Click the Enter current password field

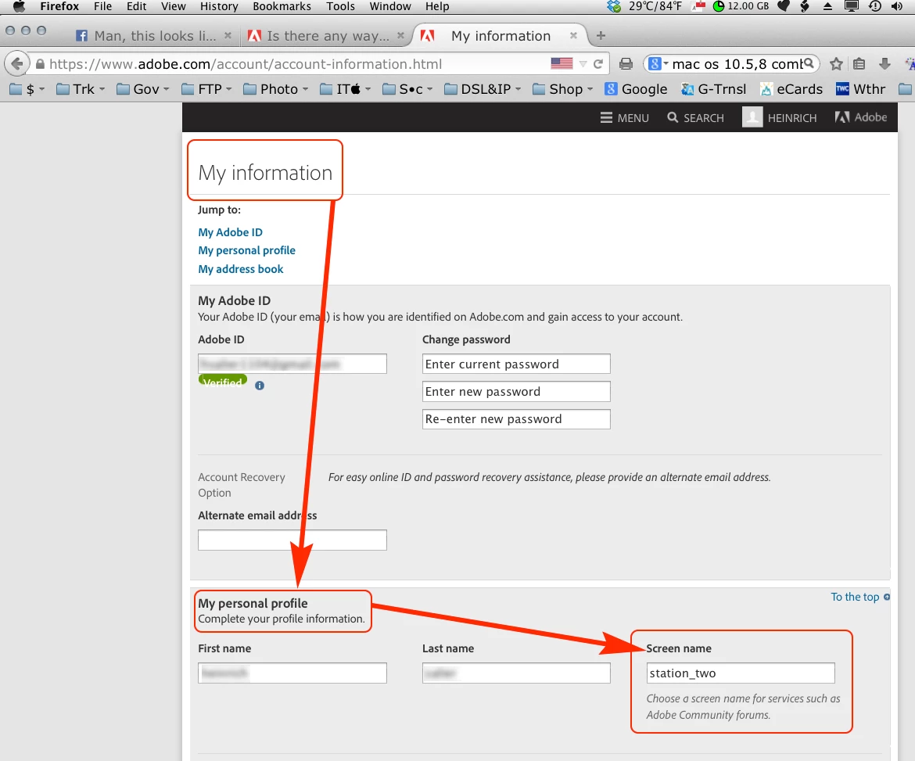[x=516, y=364]
